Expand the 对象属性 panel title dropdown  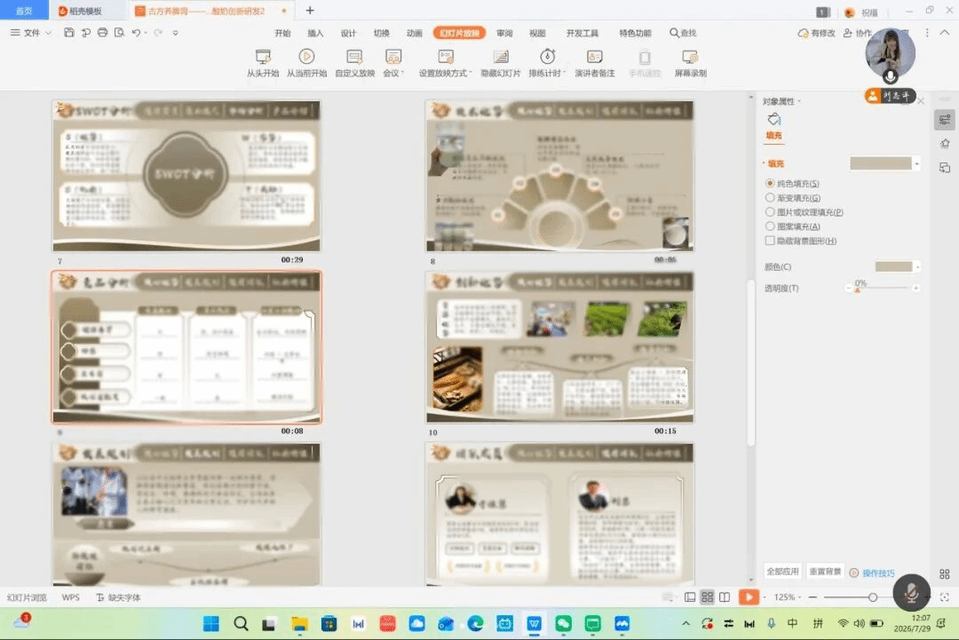click(x=799, y=101)
